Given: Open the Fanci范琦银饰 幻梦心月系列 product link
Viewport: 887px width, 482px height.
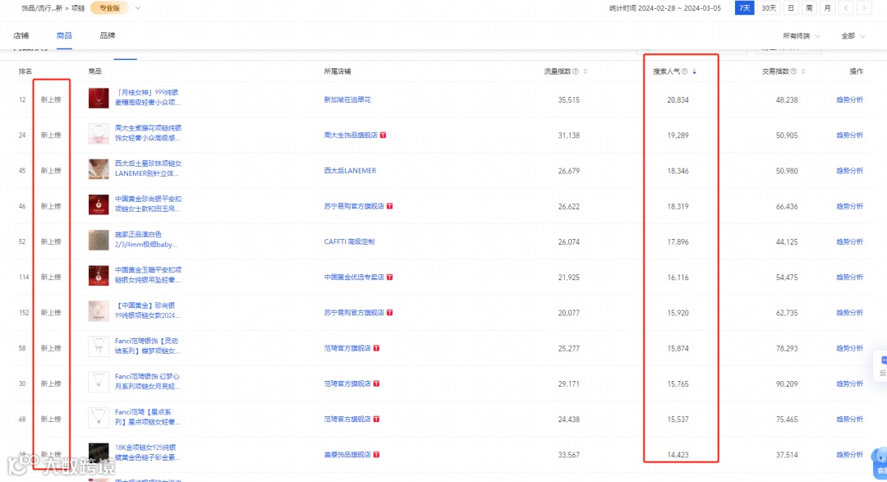Looking at the screenshot, I should pyautogui.click(x=148, y=381).
